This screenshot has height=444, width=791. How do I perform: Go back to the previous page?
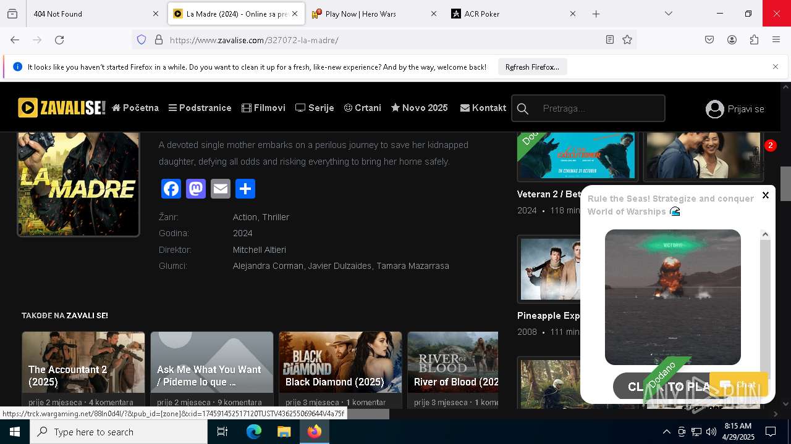point(15,39)
